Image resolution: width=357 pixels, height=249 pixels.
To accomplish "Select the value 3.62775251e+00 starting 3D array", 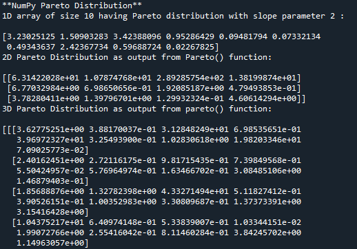I will click(50, 129).
